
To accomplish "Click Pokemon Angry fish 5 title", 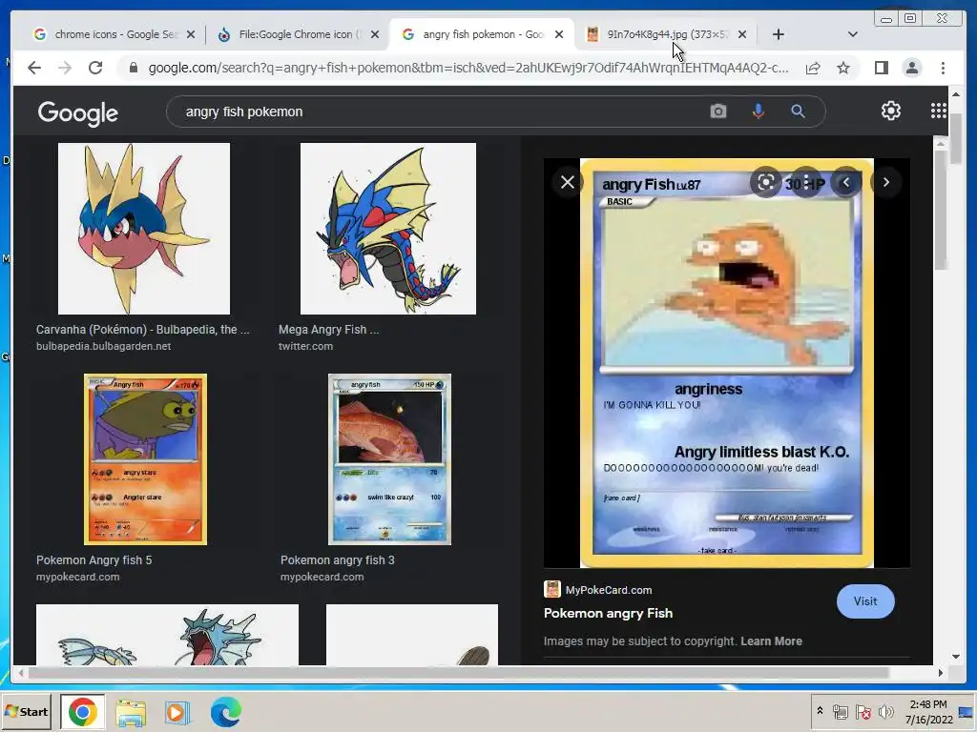I will (x=94, y=560).
